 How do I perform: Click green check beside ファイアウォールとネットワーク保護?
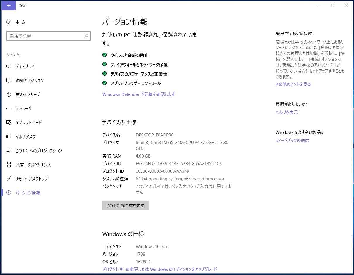(x=104, y=64)
